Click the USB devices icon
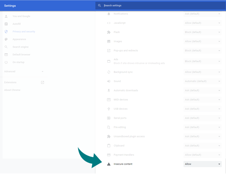The width and height of the screenshot is (226, 176). tap(109, 109)
